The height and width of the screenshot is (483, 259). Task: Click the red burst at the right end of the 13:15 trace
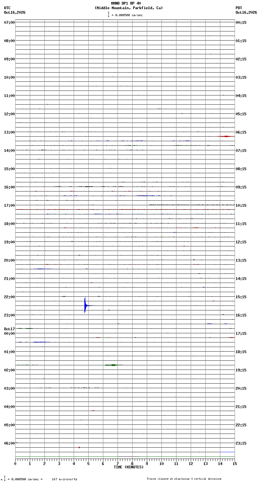click(x=226, y=136)
